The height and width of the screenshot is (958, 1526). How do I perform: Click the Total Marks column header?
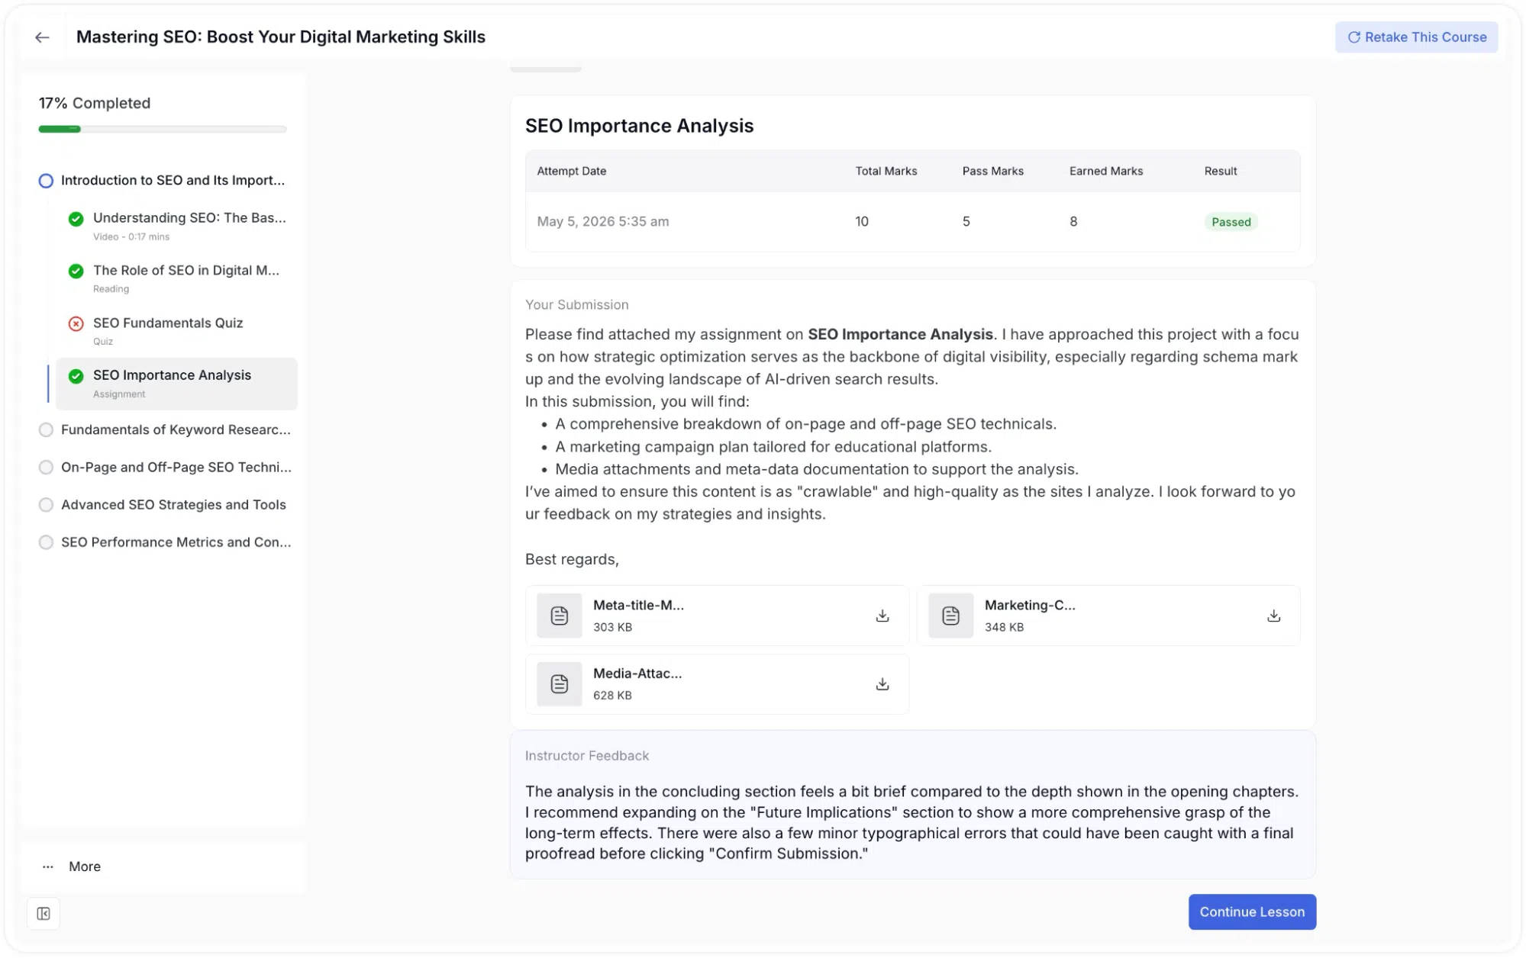886,171
